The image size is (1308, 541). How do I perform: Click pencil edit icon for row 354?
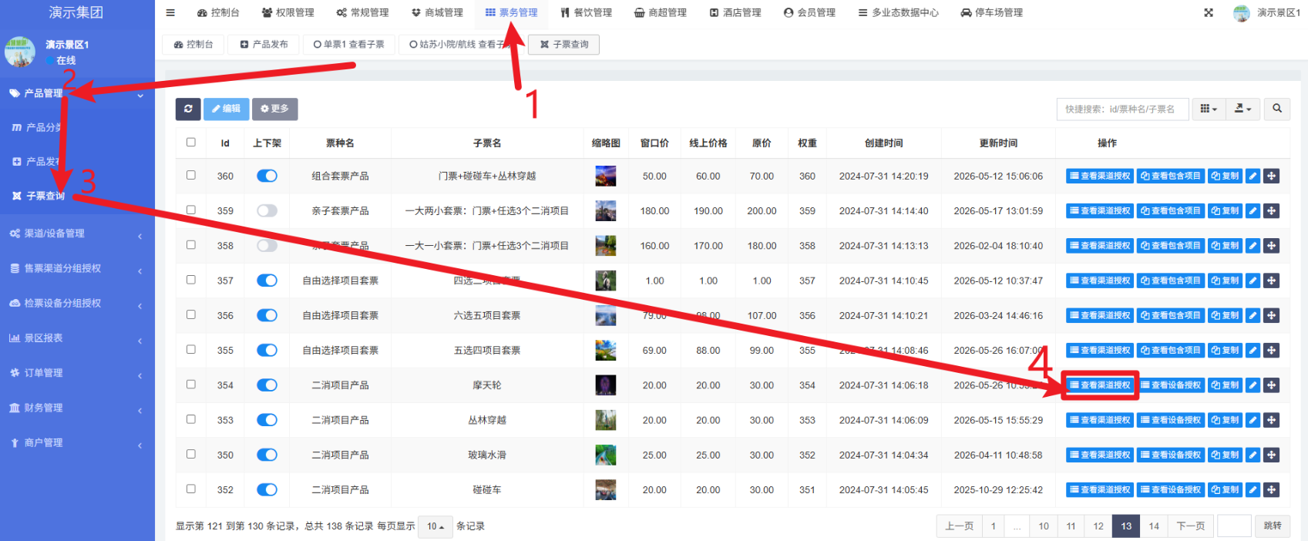1253,385
